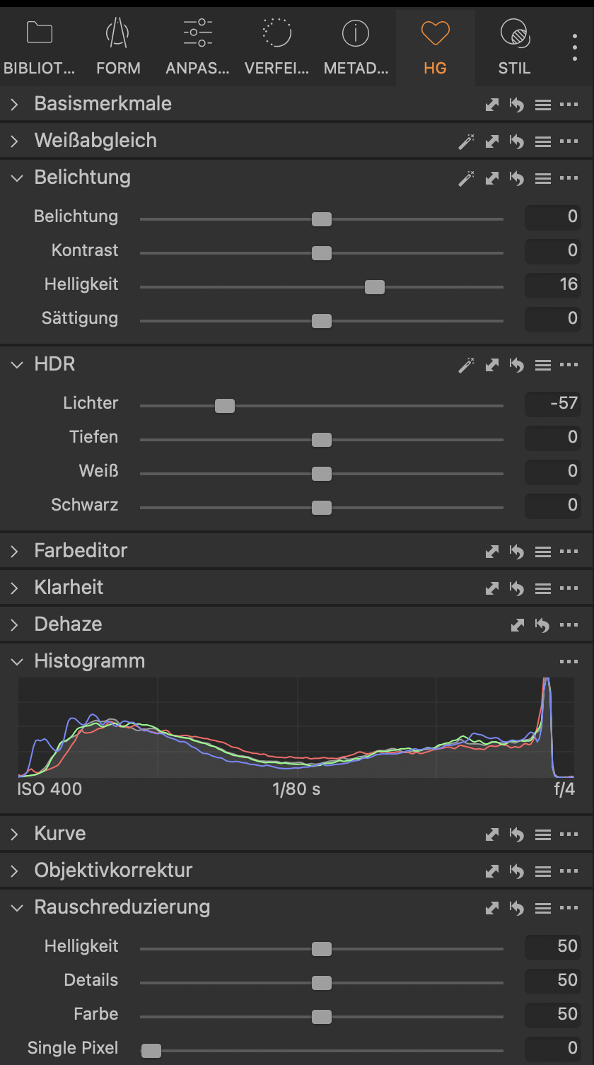
Task: Click the auto-adjust wand icon for Belichtung
Action: 466,178
